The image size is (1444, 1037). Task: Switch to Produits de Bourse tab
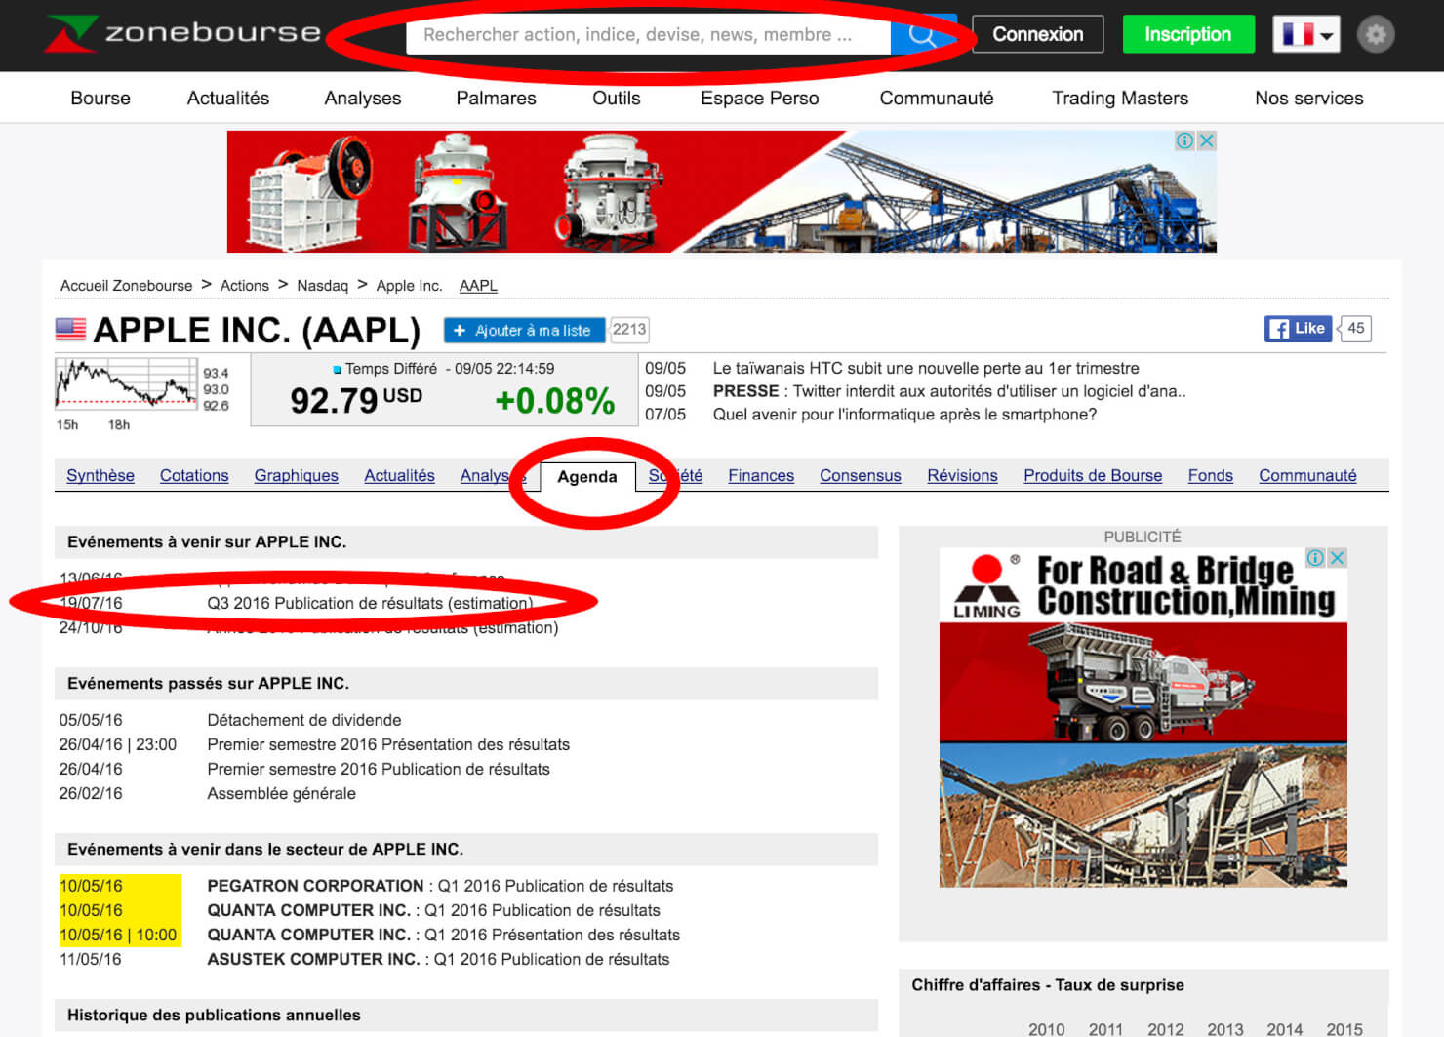point(1093,475)
